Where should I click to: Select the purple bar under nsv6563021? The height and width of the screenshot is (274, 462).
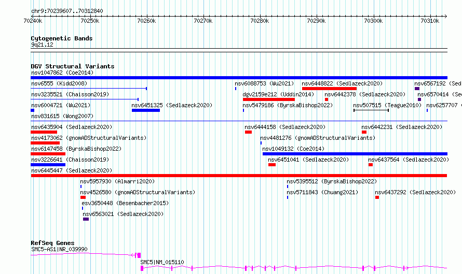click(86, 219)
